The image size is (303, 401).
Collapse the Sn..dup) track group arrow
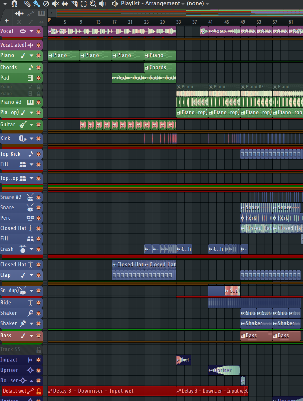[x=31, y=291]
